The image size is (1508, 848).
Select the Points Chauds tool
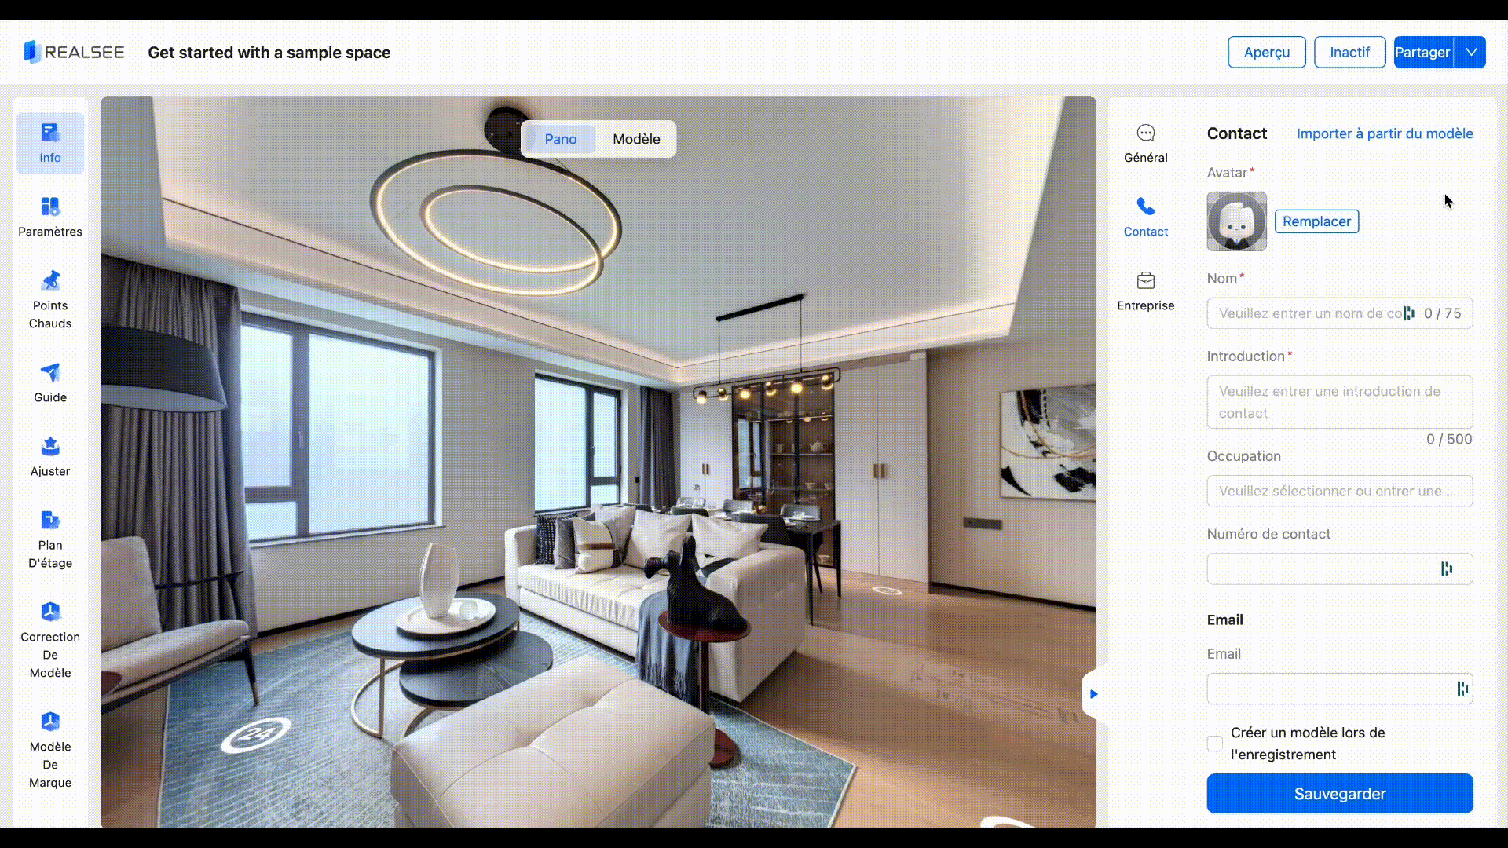coord(50,300)
